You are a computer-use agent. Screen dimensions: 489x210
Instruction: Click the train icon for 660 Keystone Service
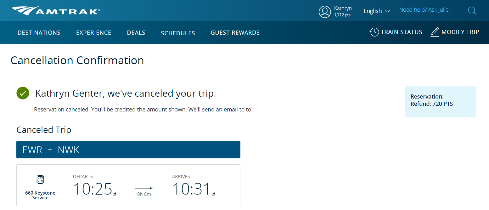(x=40, y=179)
